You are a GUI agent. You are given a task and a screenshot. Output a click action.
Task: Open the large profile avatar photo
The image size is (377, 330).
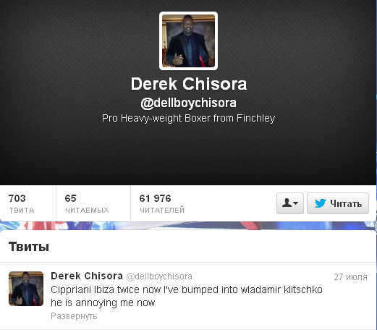pyautogui.click(x=188, y=41)
